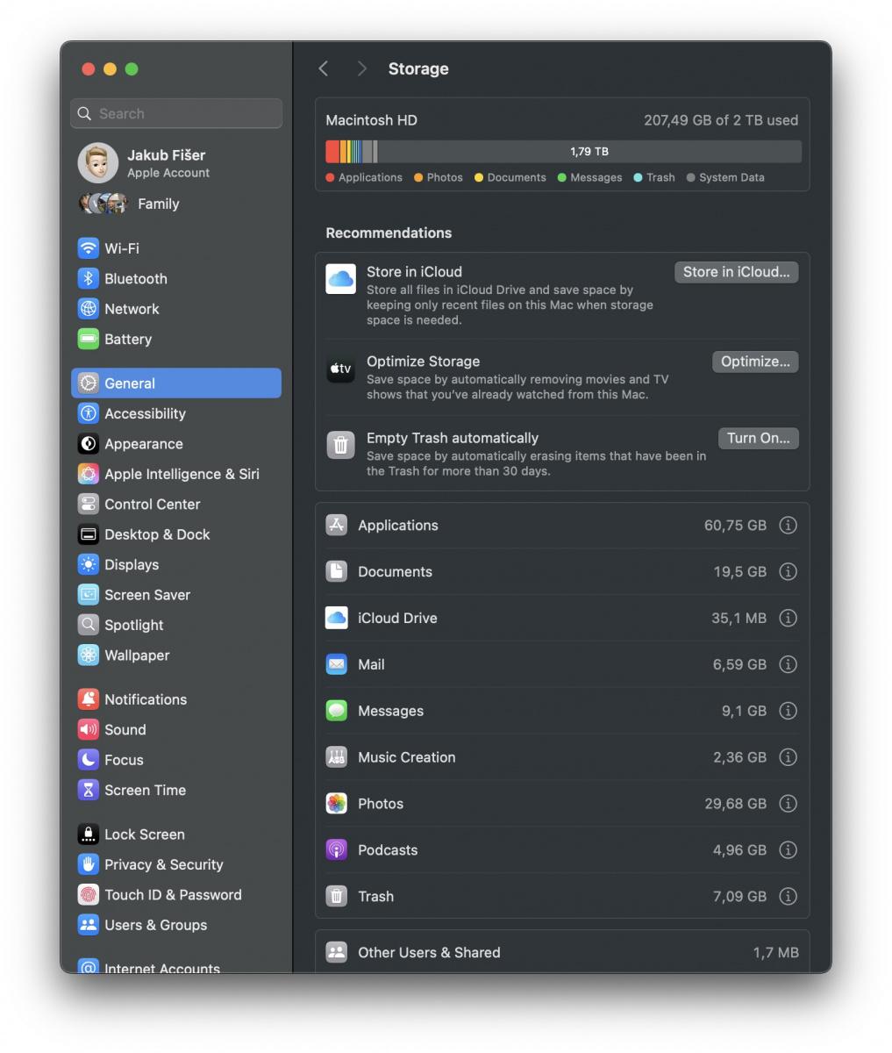Show info for Mail storage
Image resolution: width=892 pixels, height=1053 pixels.
coord(789,664)
